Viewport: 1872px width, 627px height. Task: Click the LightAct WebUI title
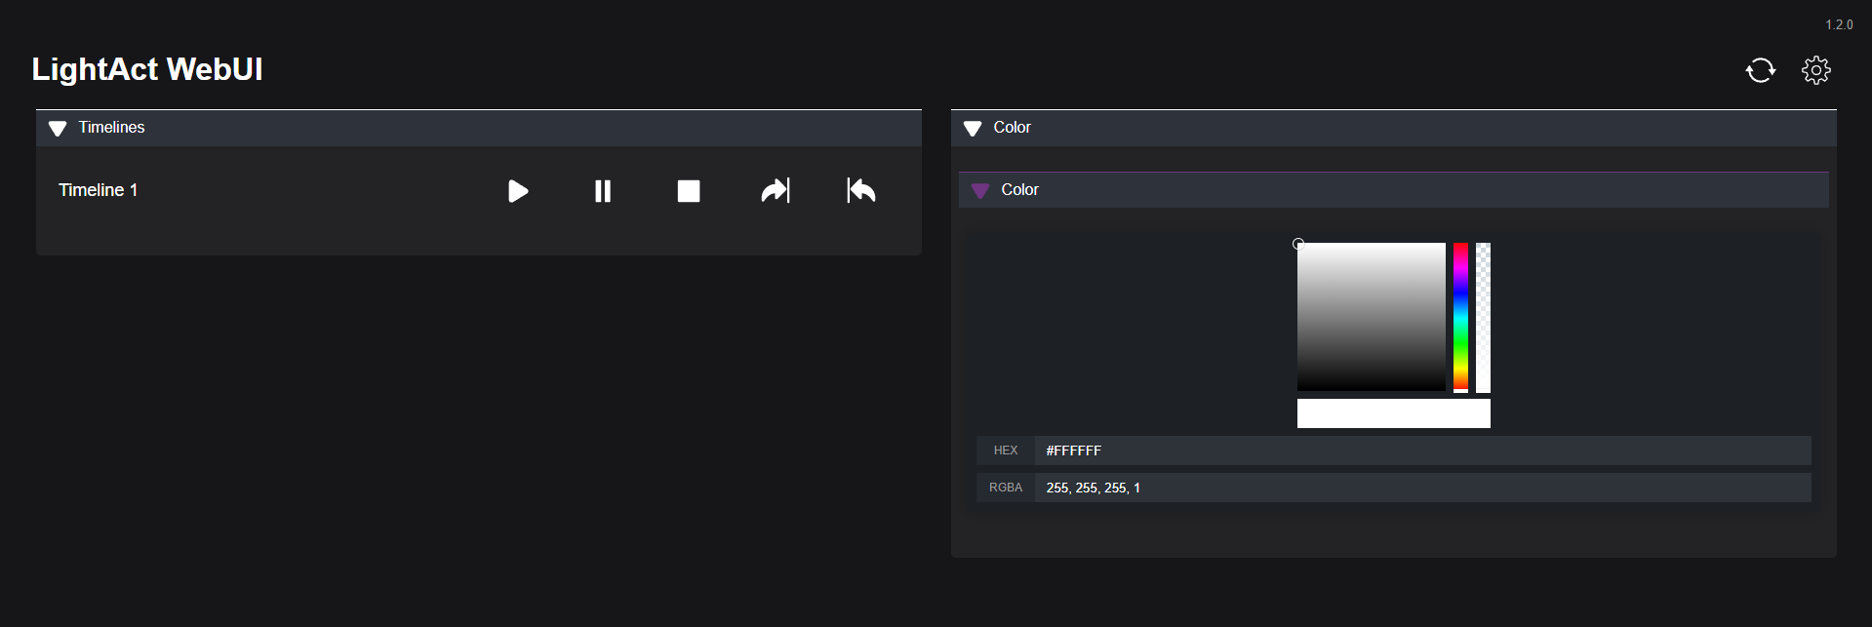click(147, 69)
